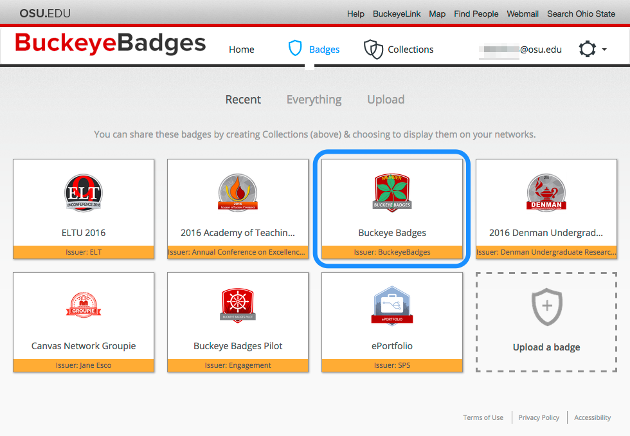The height and width of the screenshot is (436, 630).
Task: Open the settings gear icon
Action: [588, 49]
